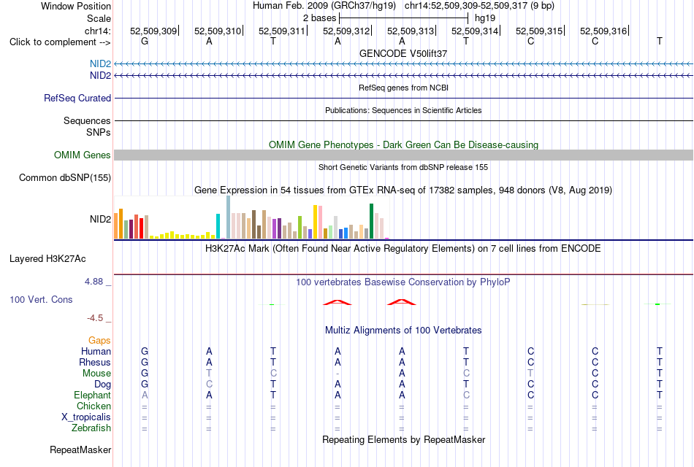Click 'RefSeq genes from NCBI' title
This screenshot has width=694, height=467.
[x=403, y=88]
